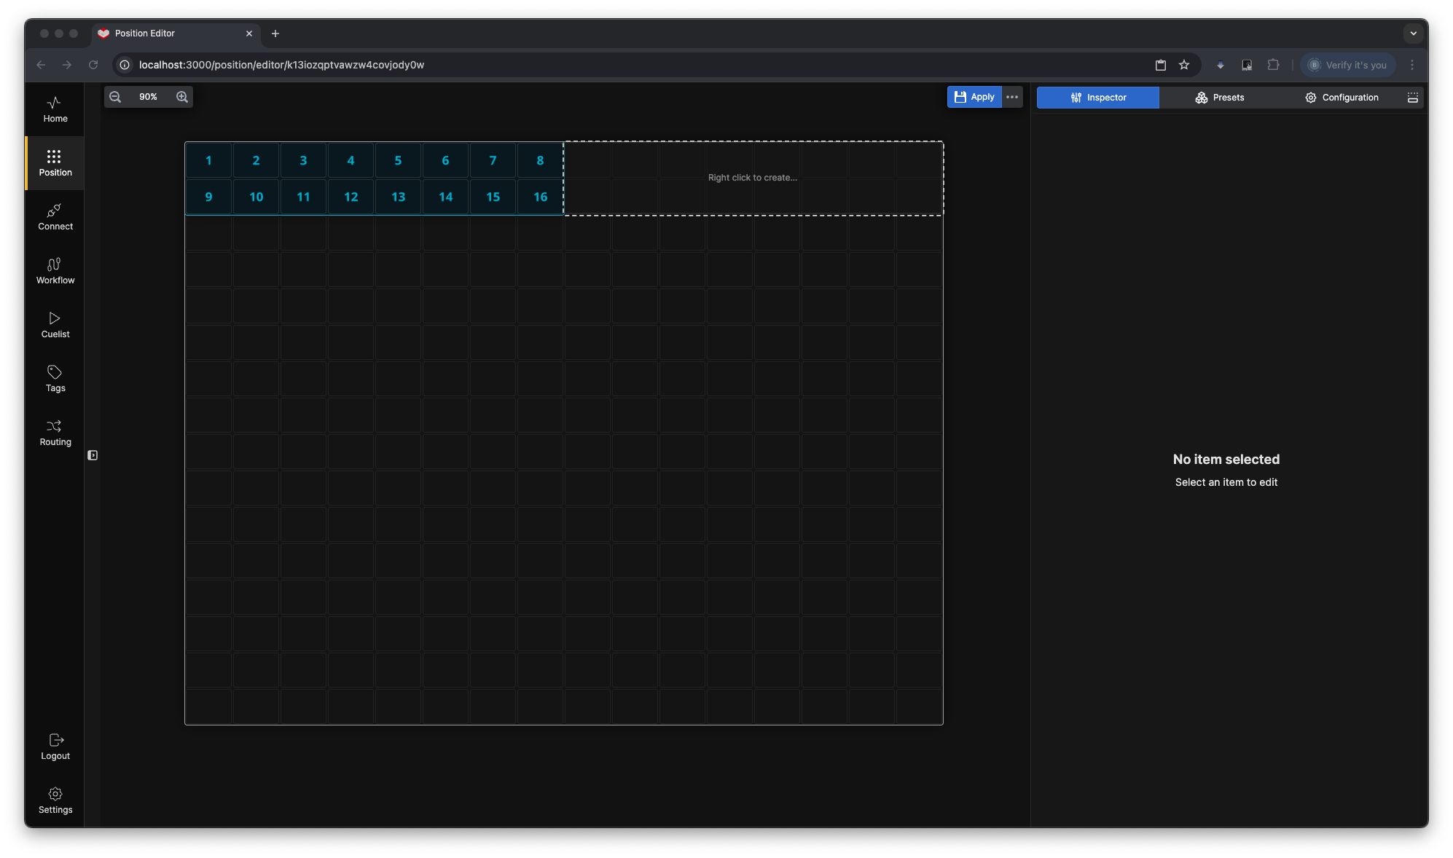Viewport: 1453px width, 858px height.
Task: Switch to the Presets tab
Action: pos(1220,98)
